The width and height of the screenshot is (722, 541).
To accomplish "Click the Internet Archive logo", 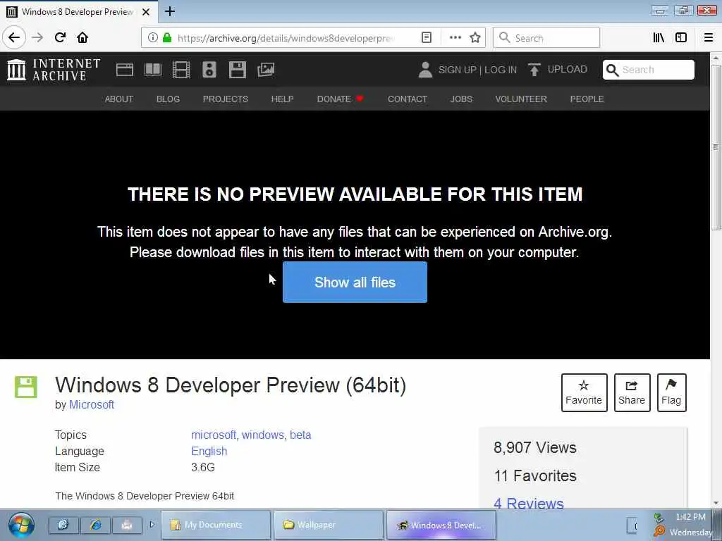I will pos(54,70).
